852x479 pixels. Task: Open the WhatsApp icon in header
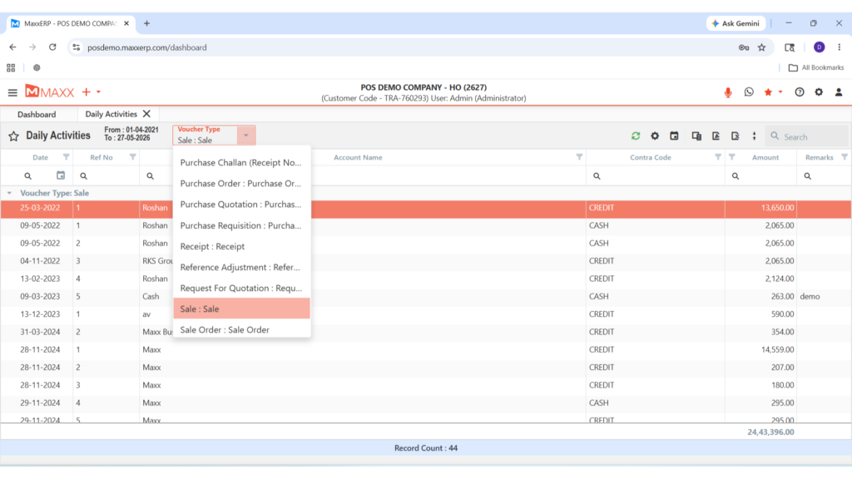point(749,91)
